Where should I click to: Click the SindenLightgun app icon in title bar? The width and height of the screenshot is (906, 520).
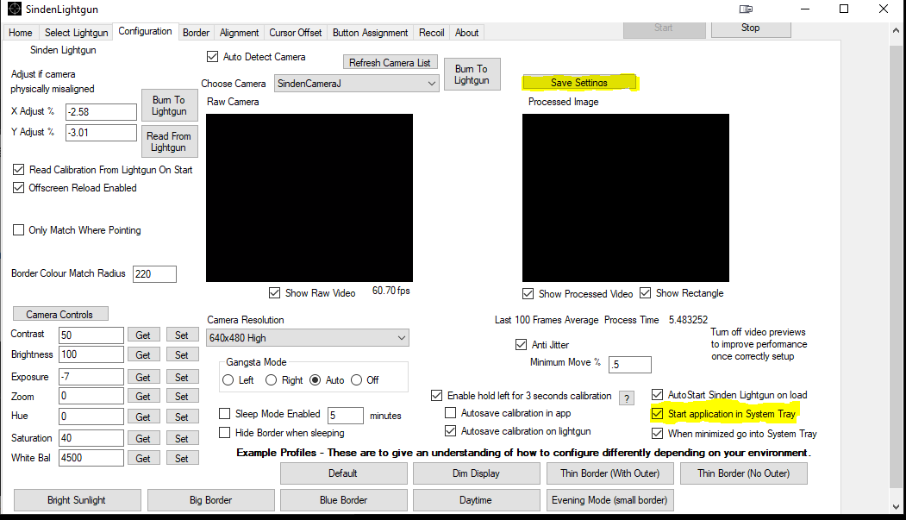click(x=15, y=9)
